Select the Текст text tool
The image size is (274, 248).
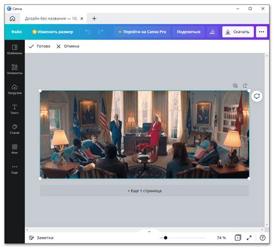tap(14, 109)
